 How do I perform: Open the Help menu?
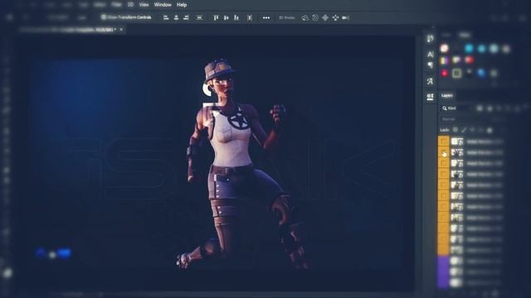182,5
